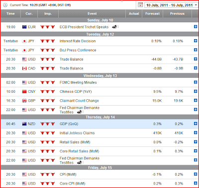Open the Interest Rate Decision event

point(78,41)
